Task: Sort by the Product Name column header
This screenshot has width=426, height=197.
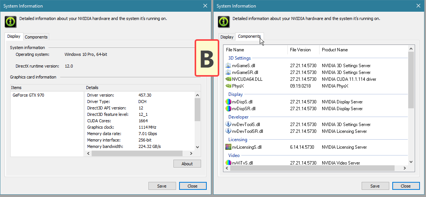Action: [x=364, y=50]
